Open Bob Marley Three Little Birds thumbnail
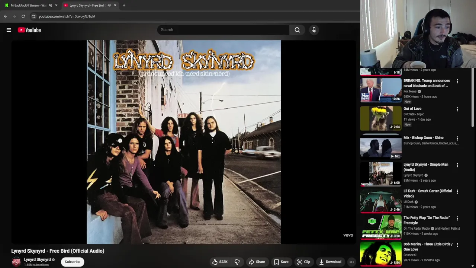The width and height of the screenshot is (476, 268). [x=380, y=254]
